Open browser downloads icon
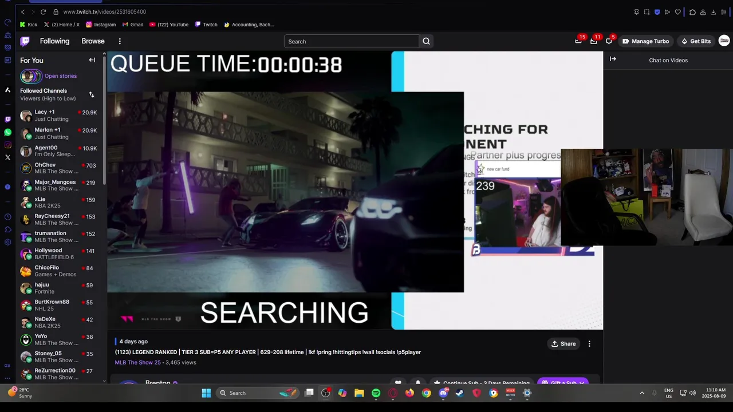 click(713, 12)
